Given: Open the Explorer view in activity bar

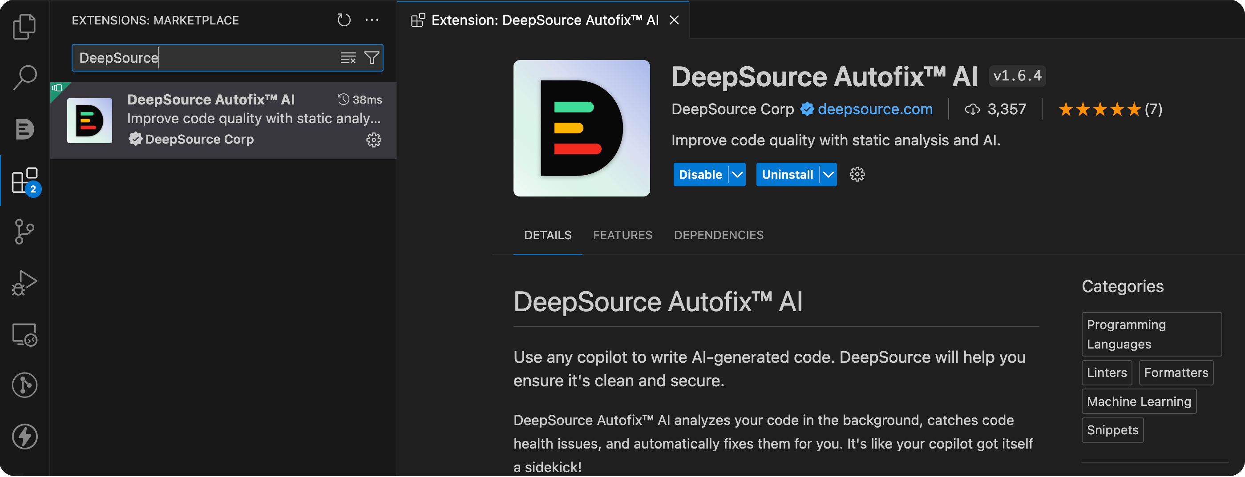Looking at the screenshot, I should (24, 26).
